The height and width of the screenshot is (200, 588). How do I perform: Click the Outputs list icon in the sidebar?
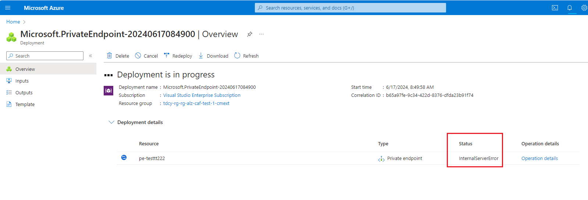coord(9,92)
